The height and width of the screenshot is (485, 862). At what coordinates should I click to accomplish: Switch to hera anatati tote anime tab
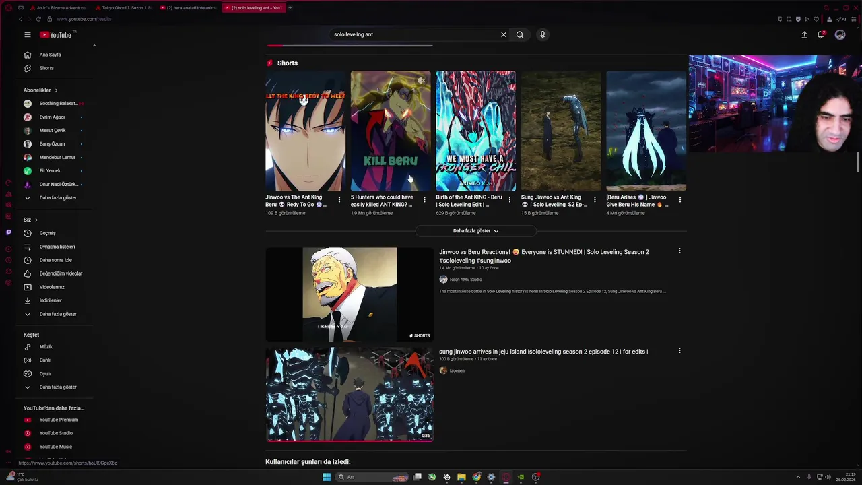pos(189,8)
